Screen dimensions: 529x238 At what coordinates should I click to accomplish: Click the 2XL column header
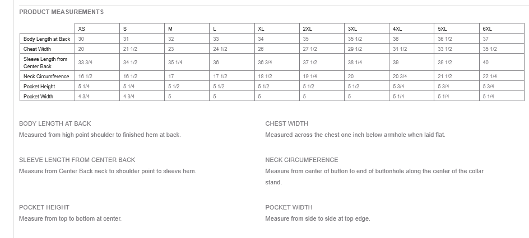point(307,28)
